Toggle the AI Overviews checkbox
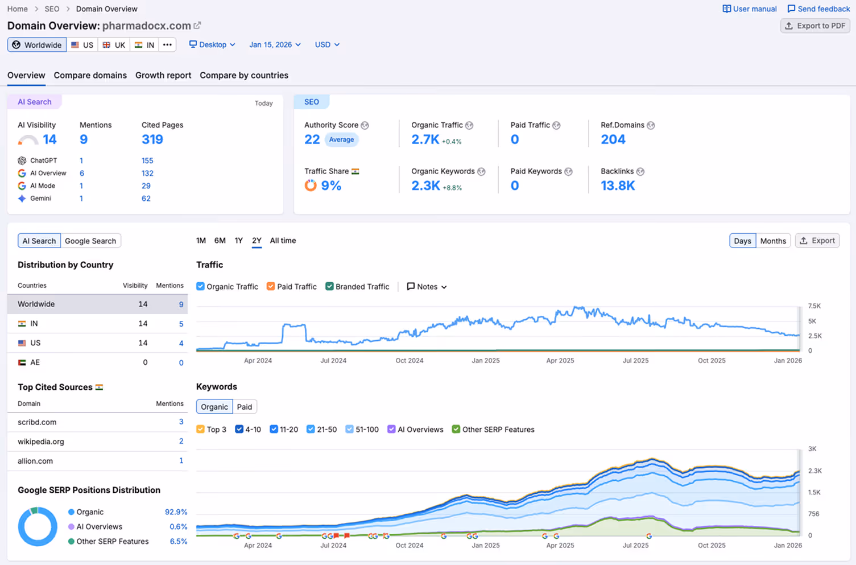The height and width of the screenshot is (565, 856). pos(391,429)
